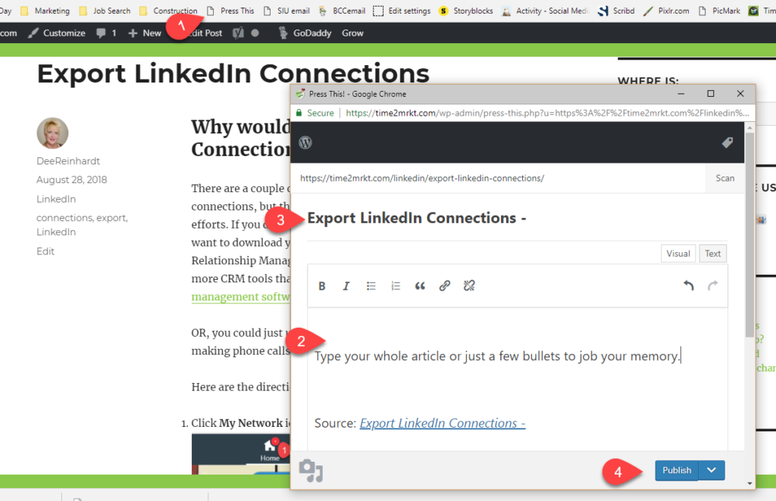Click the Press This popup vertical scrollbar
Screen dimensions: 776x501
[x=749, y=235]
